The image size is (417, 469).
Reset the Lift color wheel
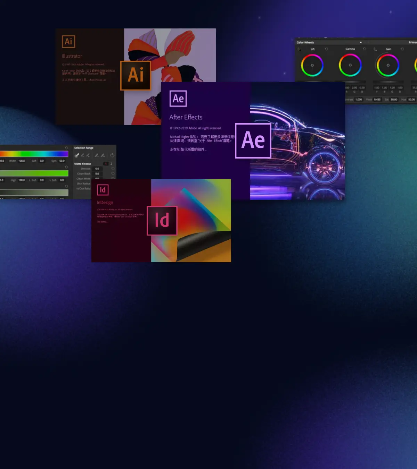(326, 49)
